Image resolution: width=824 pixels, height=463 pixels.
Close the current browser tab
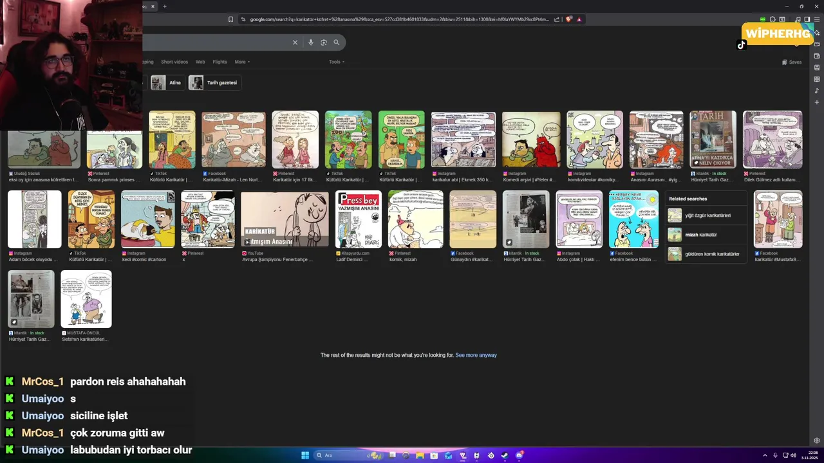(153, 6)
